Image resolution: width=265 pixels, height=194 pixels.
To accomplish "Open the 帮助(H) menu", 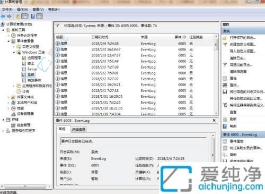I will tap(54, 10).
